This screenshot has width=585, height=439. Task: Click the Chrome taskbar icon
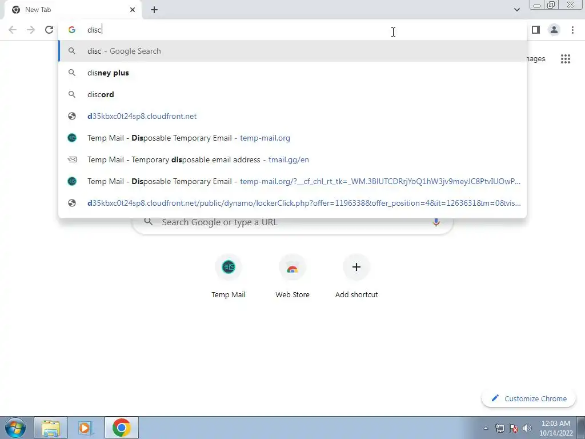click(121, 428)
